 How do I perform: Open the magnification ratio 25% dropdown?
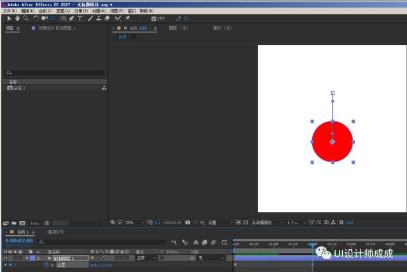pyautogui.click(x=135, y=222)
